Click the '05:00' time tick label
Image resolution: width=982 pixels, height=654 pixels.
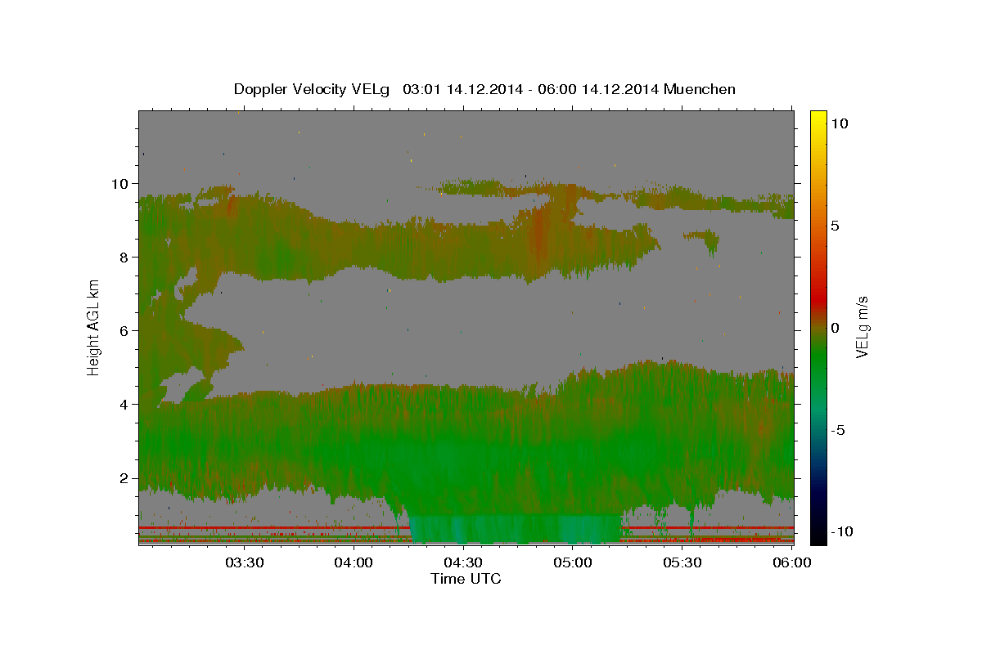click(573, 563)
